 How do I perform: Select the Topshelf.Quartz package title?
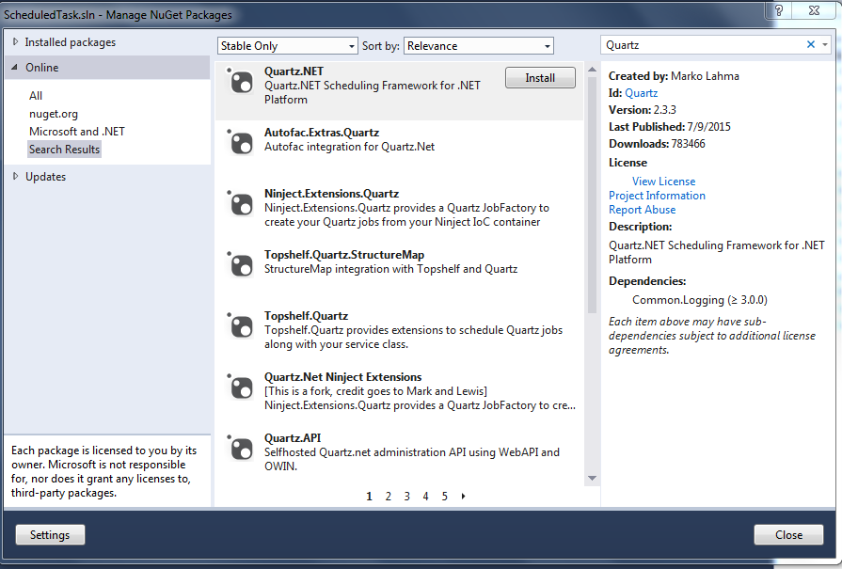coord(306,316)
